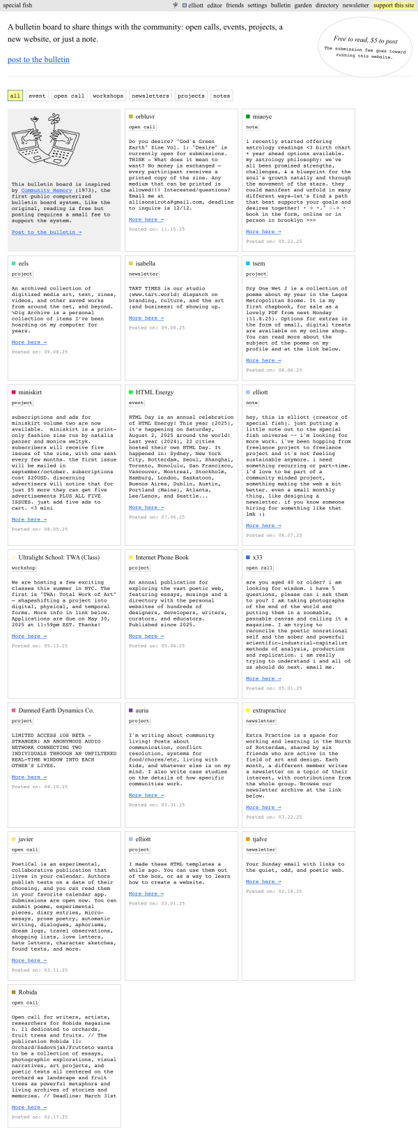Click "More here" under isabella's TART TIMES post
This screenshot has width=418, height=1137.
pos(146,318)
